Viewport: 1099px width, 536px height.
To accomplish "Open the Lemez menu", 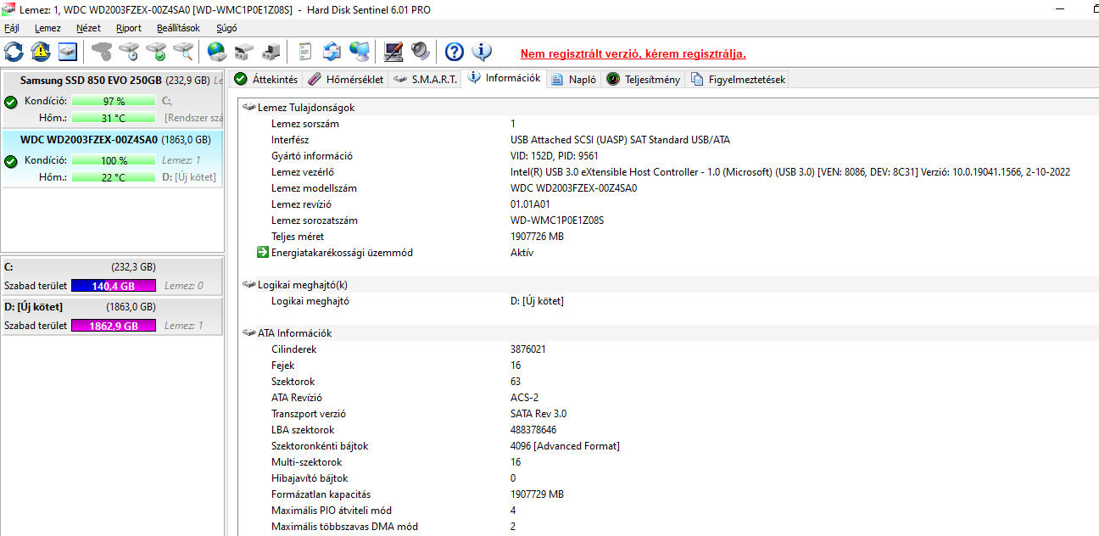I will point(47,28).
